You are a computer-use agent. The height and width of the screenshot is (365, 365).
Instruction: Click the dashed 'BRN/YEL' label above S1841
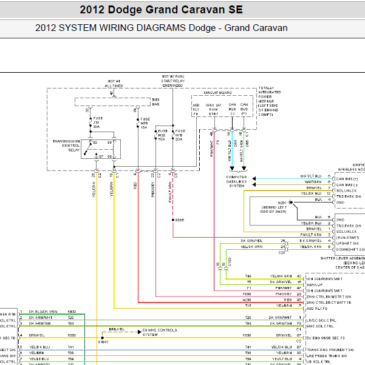point(117,329)
